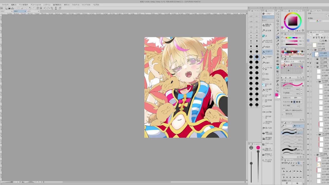Select the strongest anti-aliasing option circle

(x=300, y=102)
